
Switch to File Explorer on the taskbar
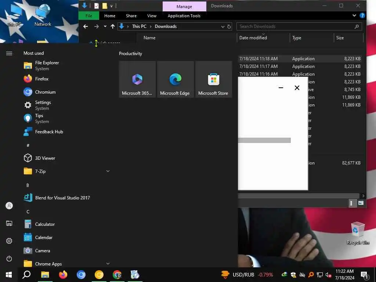45,275
